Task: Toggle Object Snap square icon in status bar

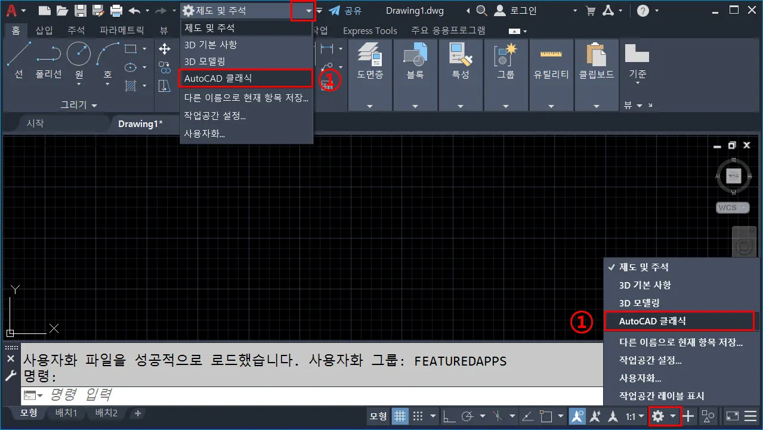Action: click(546, 416)
